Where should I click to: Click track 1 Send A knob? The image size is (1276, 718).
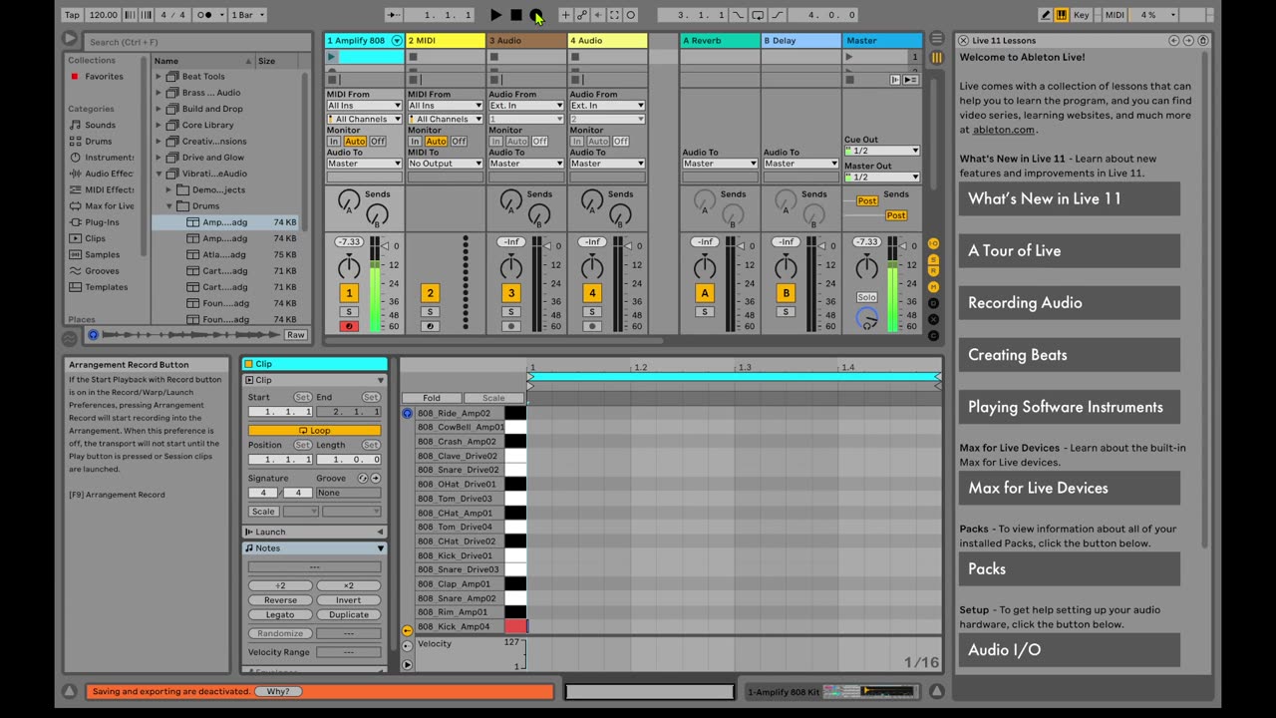coord(349,199)
